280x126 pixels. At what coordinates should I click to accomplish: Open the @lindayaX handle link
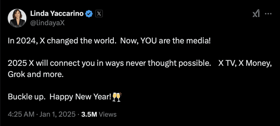coord(47,23)
